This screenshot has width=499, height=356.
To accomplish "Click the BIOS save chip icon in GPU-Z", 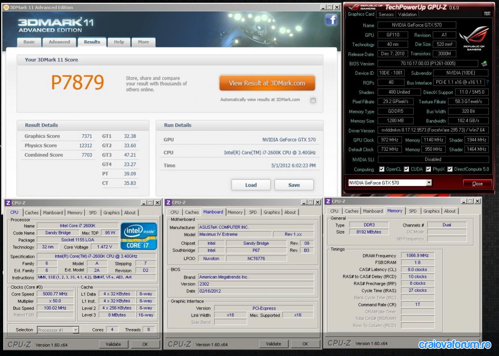I will click(x=484, y=64).
